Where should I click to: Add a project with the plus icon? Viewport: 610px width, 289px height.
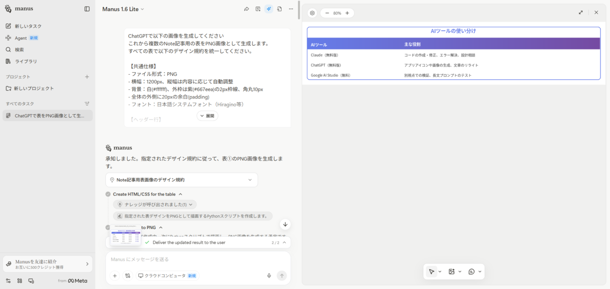click(x=87, y=77)
